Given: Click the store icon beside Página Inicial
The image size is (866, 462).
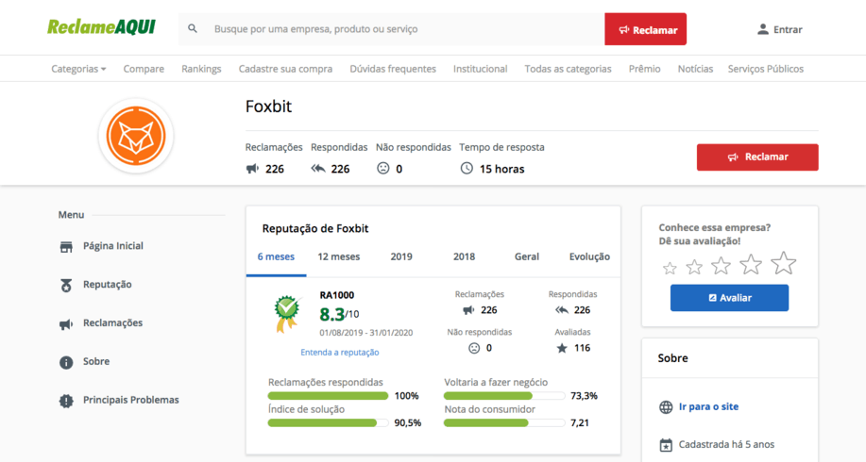Looking at the screenshot, I should 66,246.
